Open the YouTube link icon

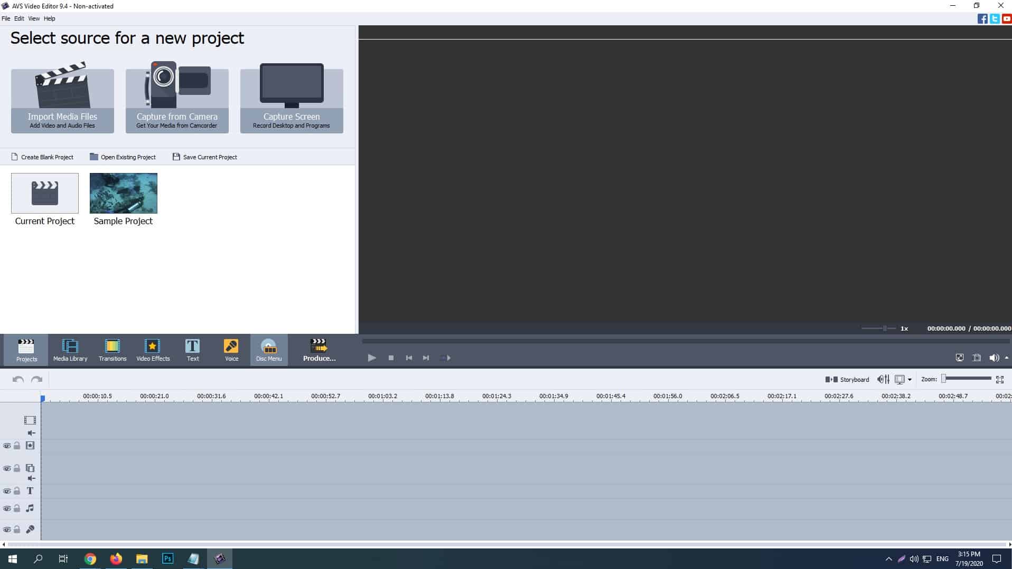1007,19
